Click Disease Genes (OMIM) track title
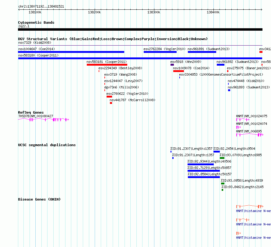Screen dimensions: 271x247 [39, 199]
